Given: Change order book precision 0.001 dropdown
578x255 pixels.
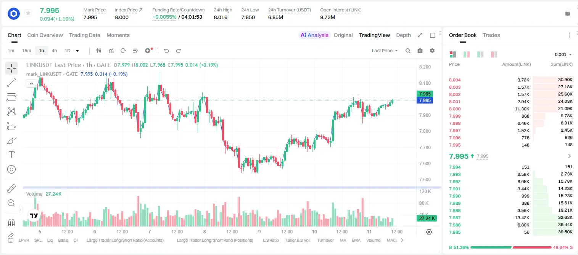Looking at the screenshot, I should pos(563,54).
